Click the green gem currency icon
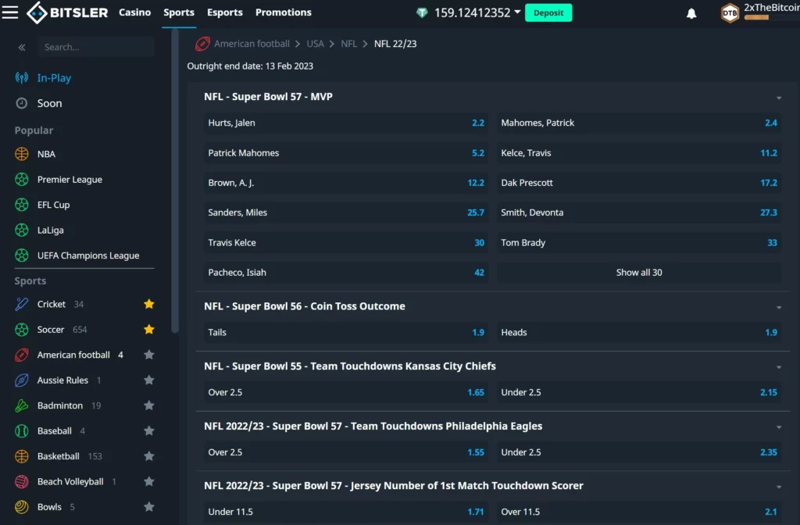Viewport: 800px width, 525px height. 422,12
